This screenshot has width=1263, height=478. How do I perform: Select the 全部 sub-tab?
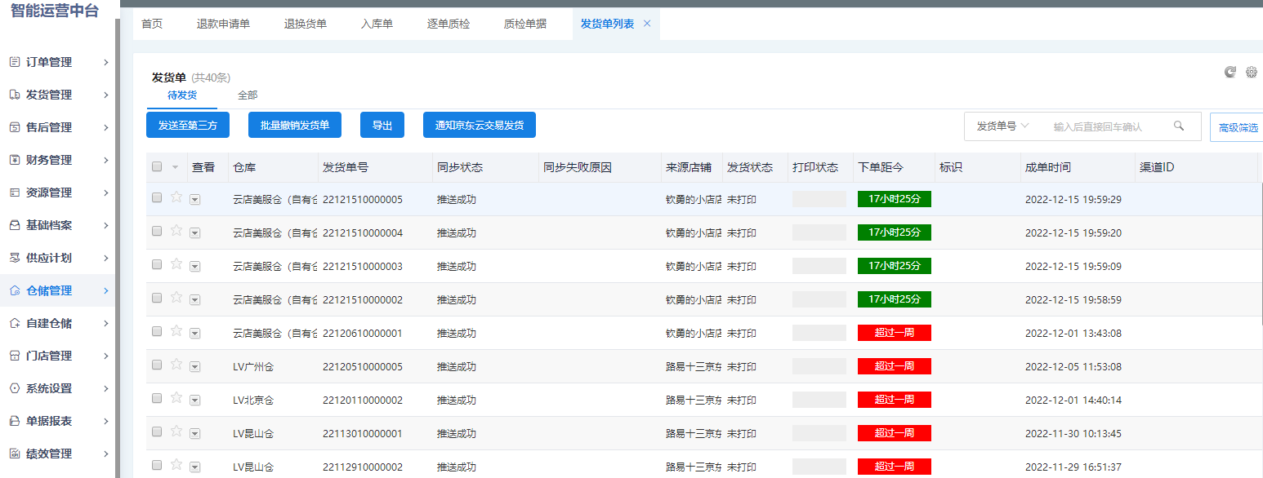(x=248, y=95)
